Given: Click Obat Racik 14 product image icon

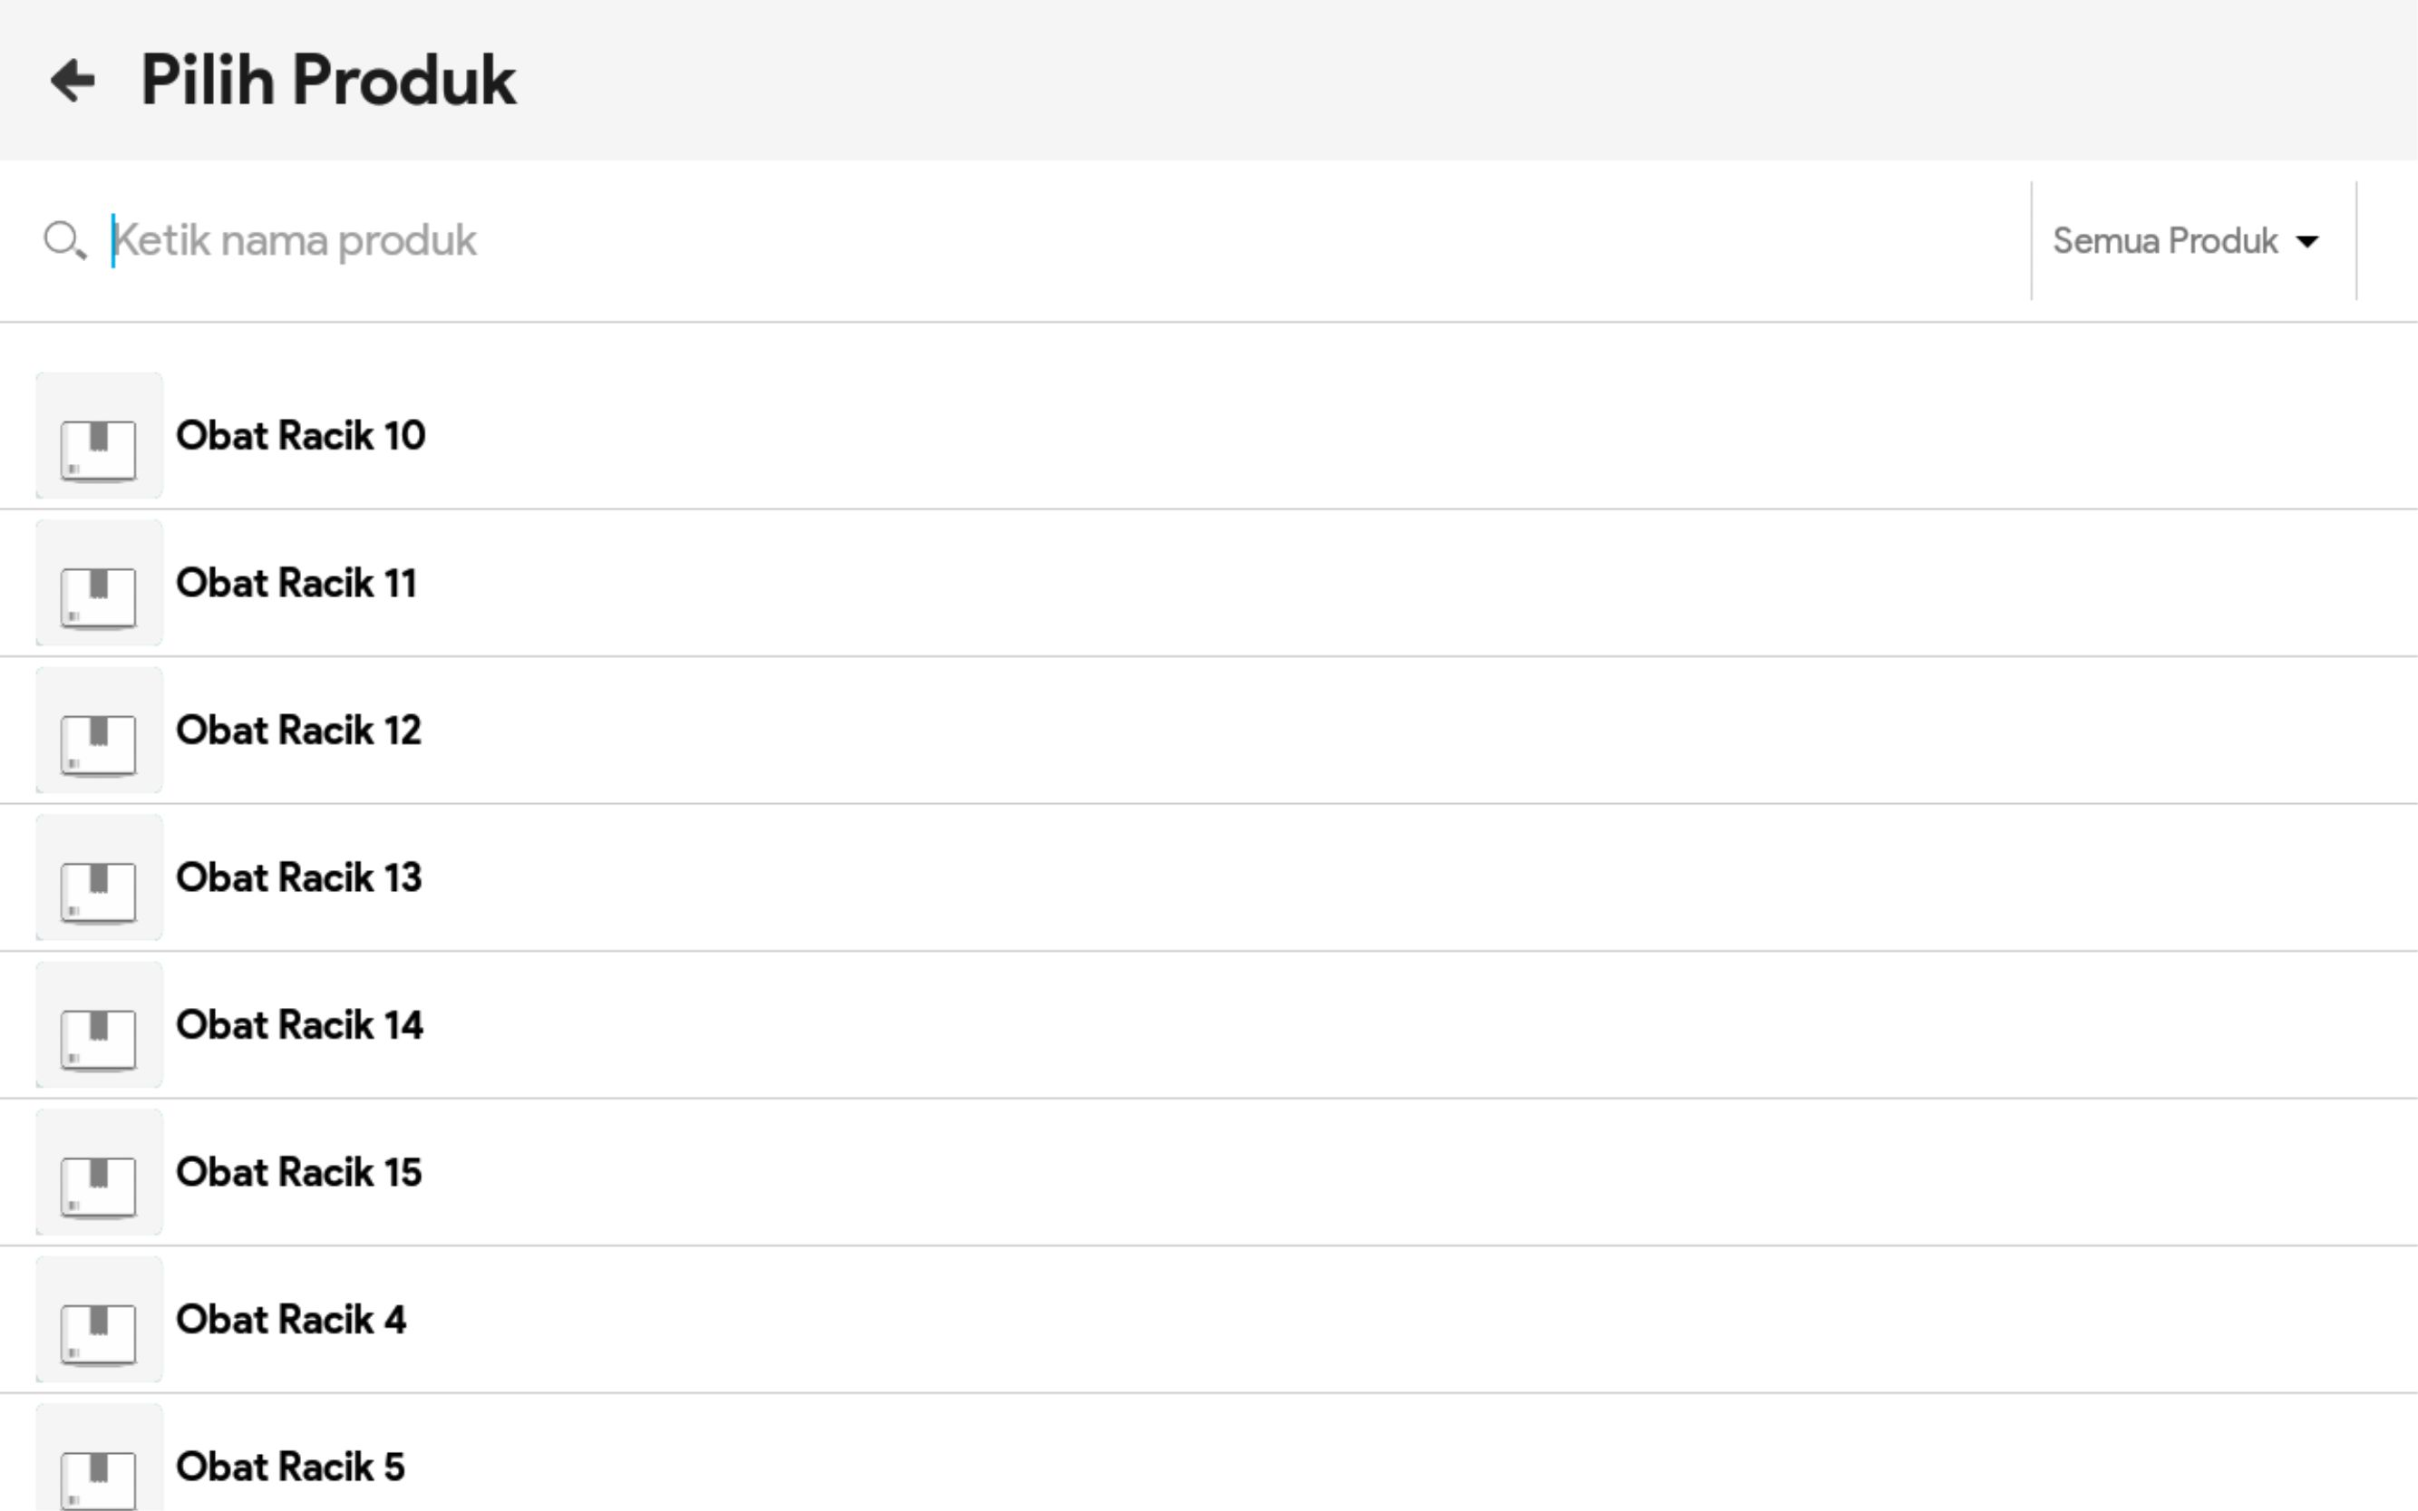Looking at the screenshot, I should coord(99,1025).
